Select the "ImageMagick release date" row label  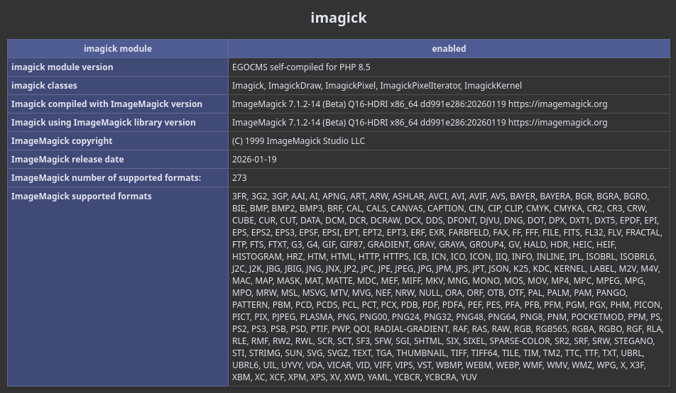pos(67,160)
